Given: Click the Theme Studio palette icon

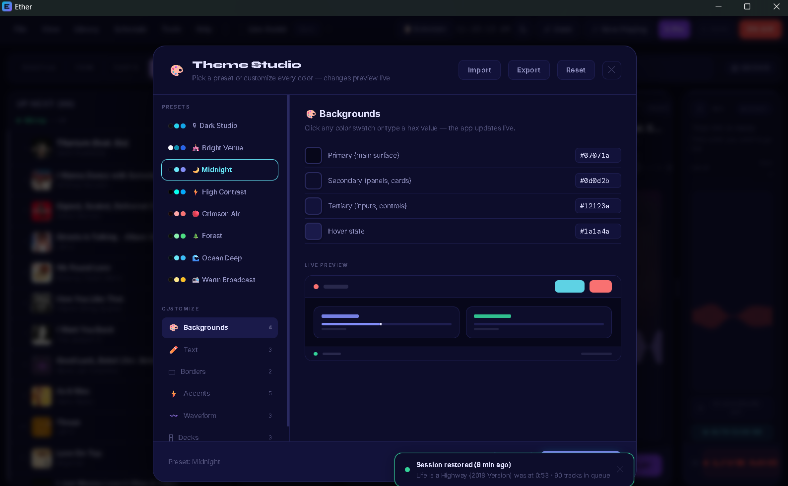Looking at the screenshot, I should pyautogui.click(x=177, y=70).
